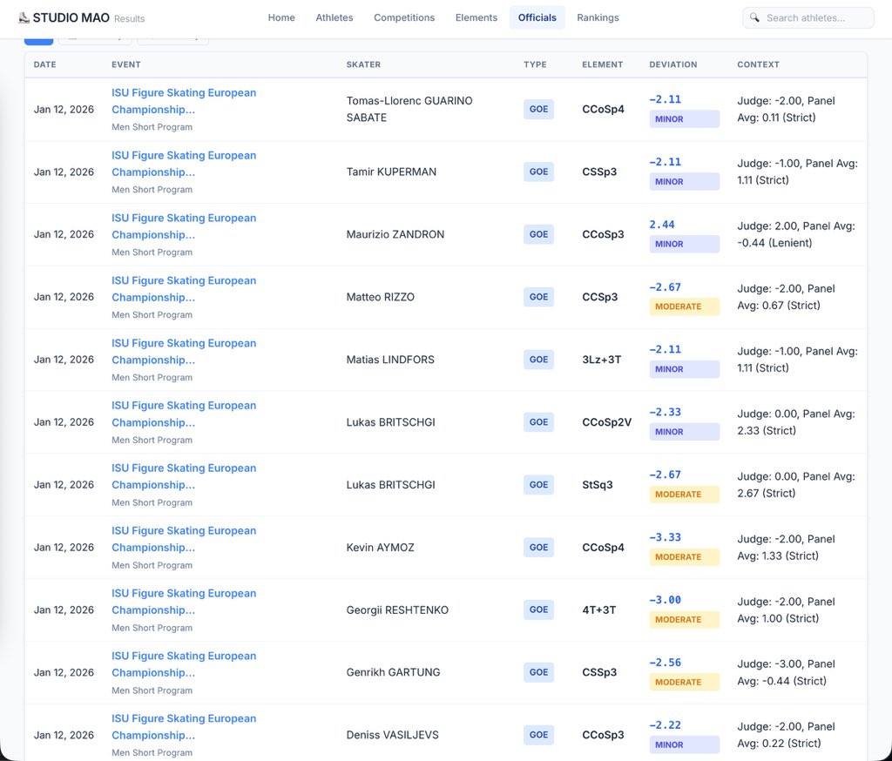Click the ELEMENT column header

point(603,64)
